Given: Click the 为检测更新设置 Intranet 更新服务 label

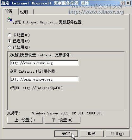Looking at the screenshot, I should pyautogui.click(x=41, y=55).
